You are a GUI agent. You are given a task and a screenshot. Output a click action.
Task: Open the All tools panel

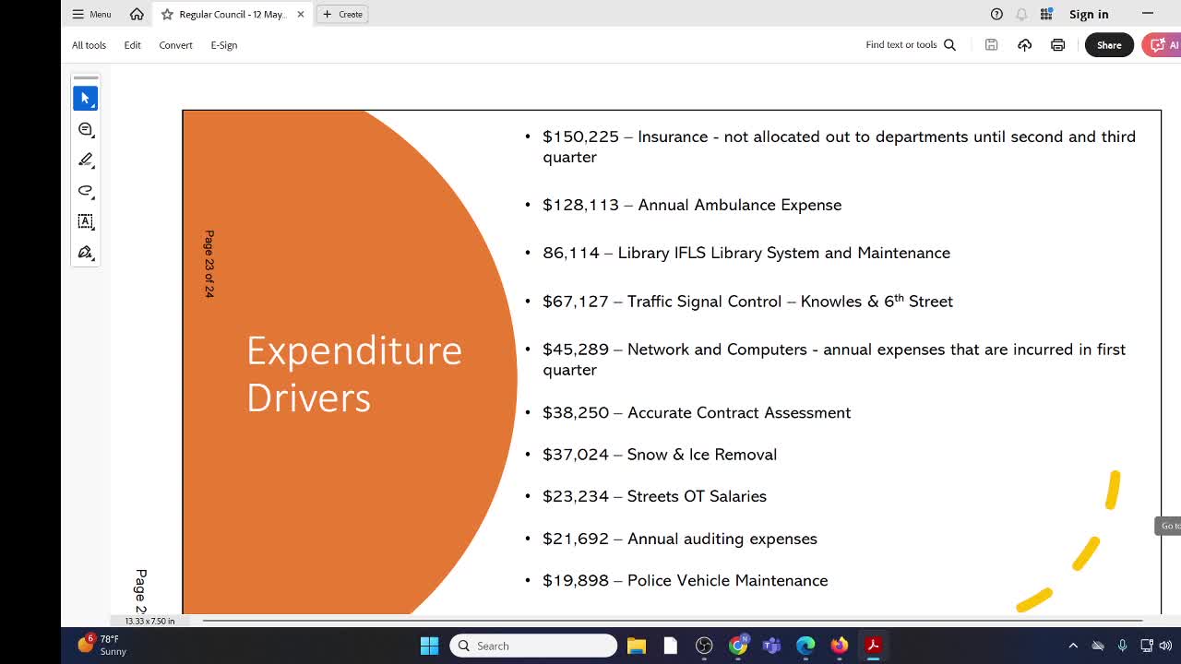click(89, 44)
